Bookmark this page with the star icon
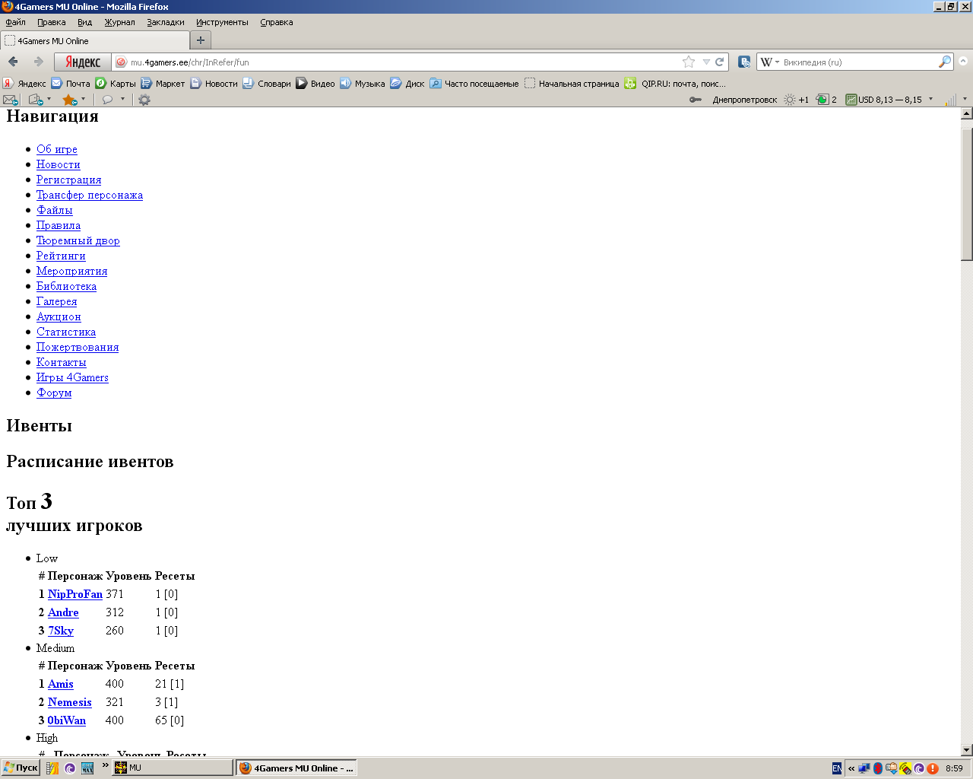The width and height of the screenshot is (973, 779). click(689, 62)
